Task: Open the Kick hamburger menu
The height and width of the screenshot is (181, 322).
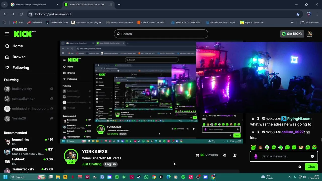Action: pyautogui.click(x=7, y=34)
